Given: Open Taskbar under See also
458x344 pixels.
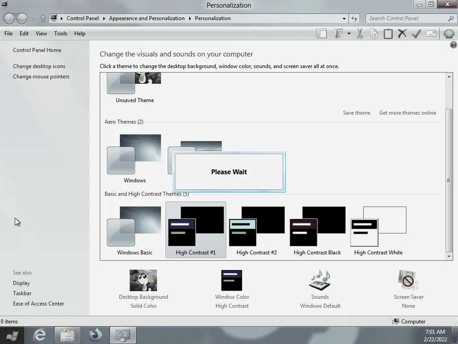Looking at the screenshot, I should pos(22,293).
